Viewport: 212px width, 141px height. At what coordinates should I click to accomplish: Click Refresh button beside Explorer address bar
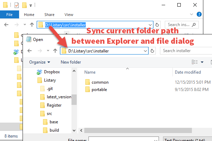point(158,25)
